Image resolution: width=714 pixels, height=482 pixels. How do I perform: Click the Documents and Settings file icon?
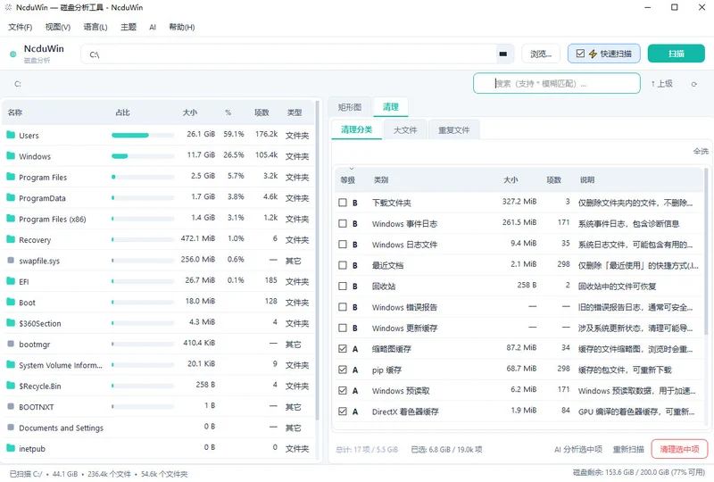pos(11,428)
